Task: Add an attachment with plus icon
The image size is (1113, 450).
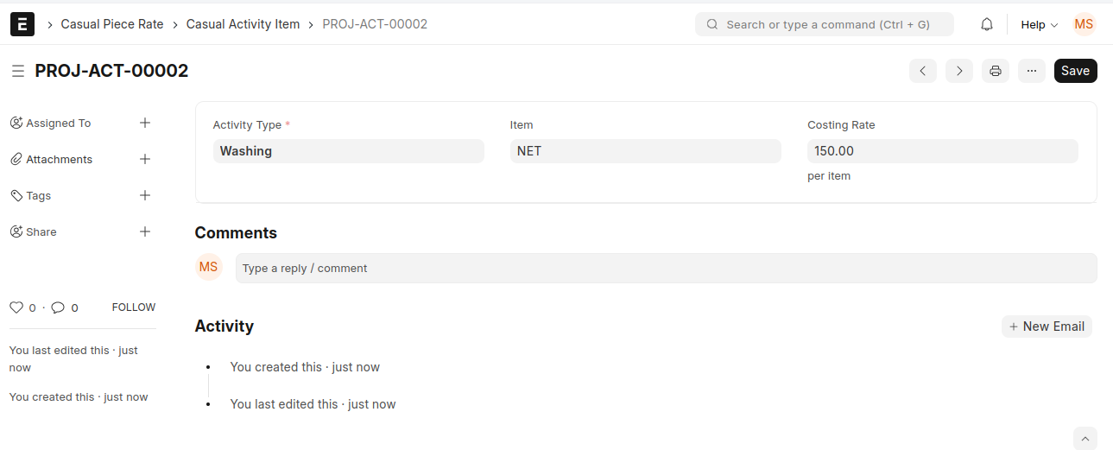Action: coord(145,159)
